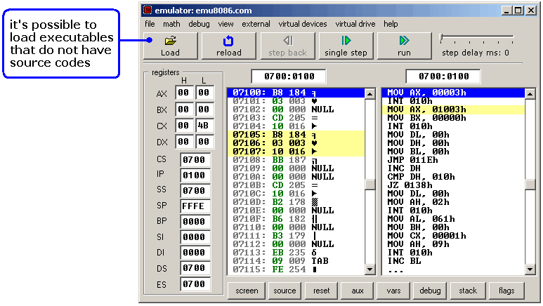Screen dimensions: 543x306
Task: Click the stack button
Action: (x=468, y=291)
